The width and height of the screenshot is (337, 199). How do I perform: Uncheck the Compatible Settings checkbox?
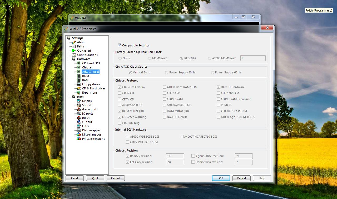pos(120,45)
